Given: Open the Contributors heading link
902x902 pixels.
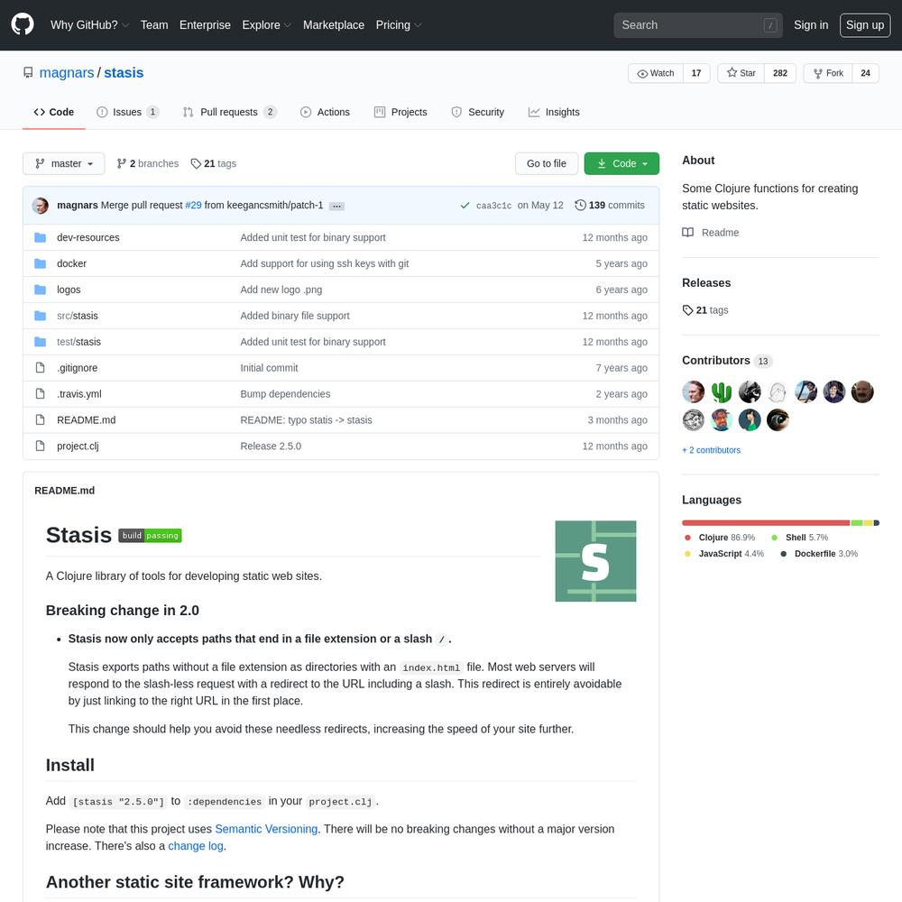Looking at the screenshot, I should click(726, 361).
